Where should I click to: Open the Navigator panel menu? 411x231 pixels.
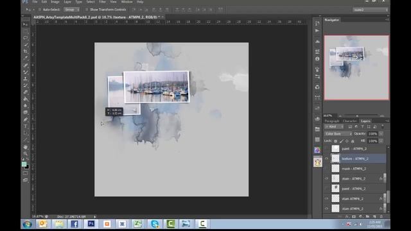[x=387, y=20]
